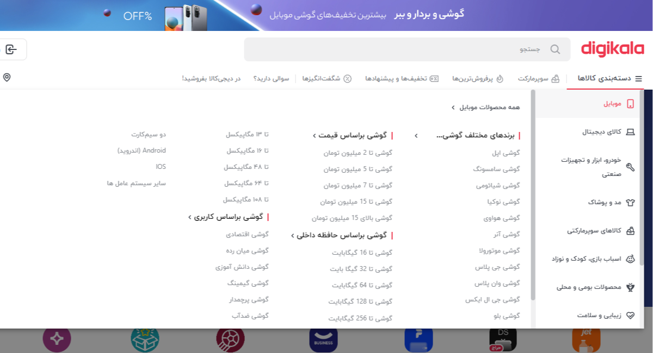The height and width of the screenshot is (353, 653).
Task: Click the location pin icon
Action: (7, 78)
